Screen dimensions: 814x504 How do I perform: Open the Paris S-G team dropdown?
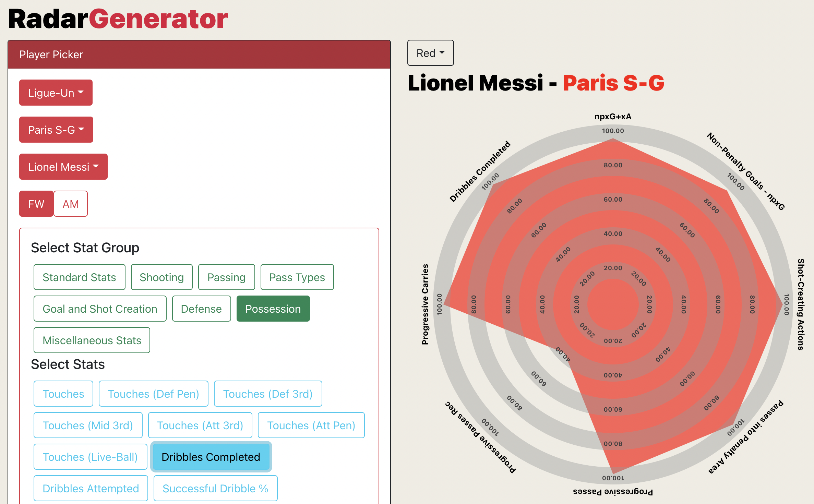coord(56,129)
